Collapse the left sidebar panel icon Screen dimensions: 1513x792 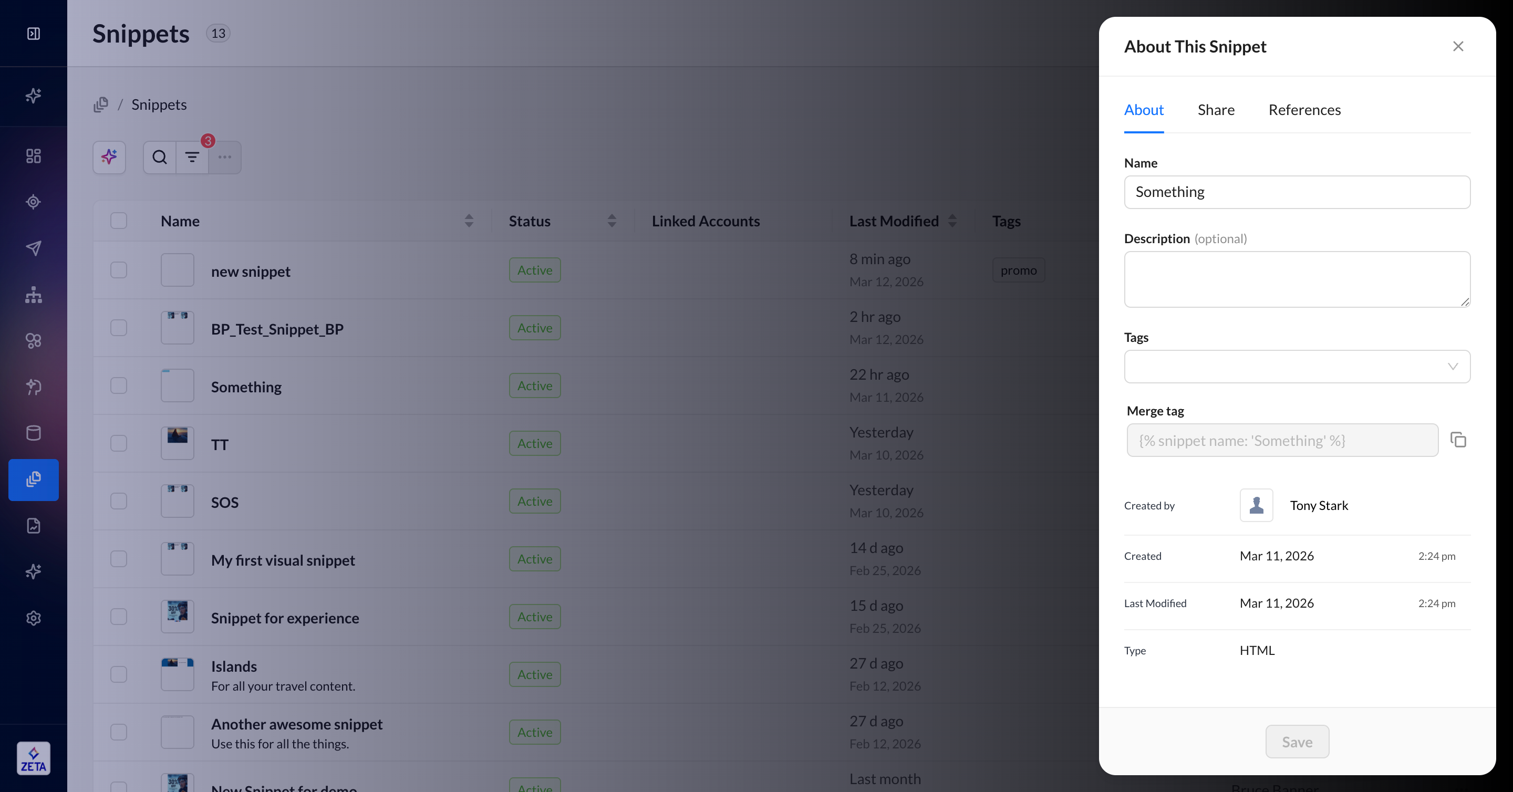pyautogui.click(x=34, y=34)
